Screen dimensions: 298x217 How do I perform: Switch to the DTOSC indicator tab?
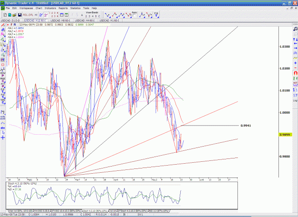tap(66, 211)
